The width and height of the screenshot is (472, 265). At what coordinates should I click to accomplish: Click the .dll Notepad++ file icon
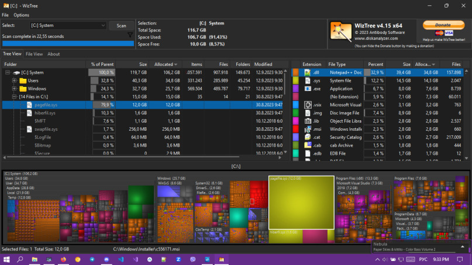coord(308,72)
